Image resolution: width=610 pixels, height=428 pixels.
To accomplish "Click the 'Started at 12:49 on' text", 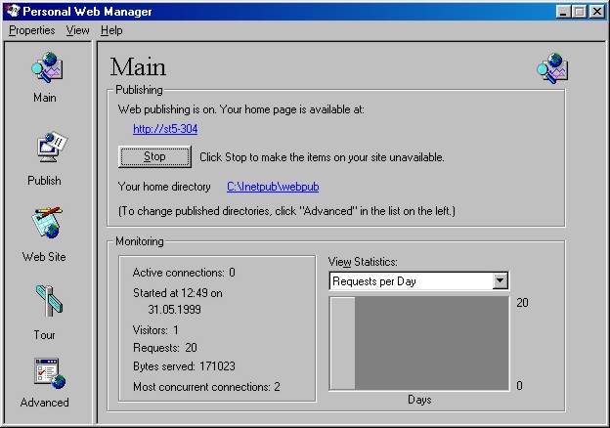I will (177, 293).
